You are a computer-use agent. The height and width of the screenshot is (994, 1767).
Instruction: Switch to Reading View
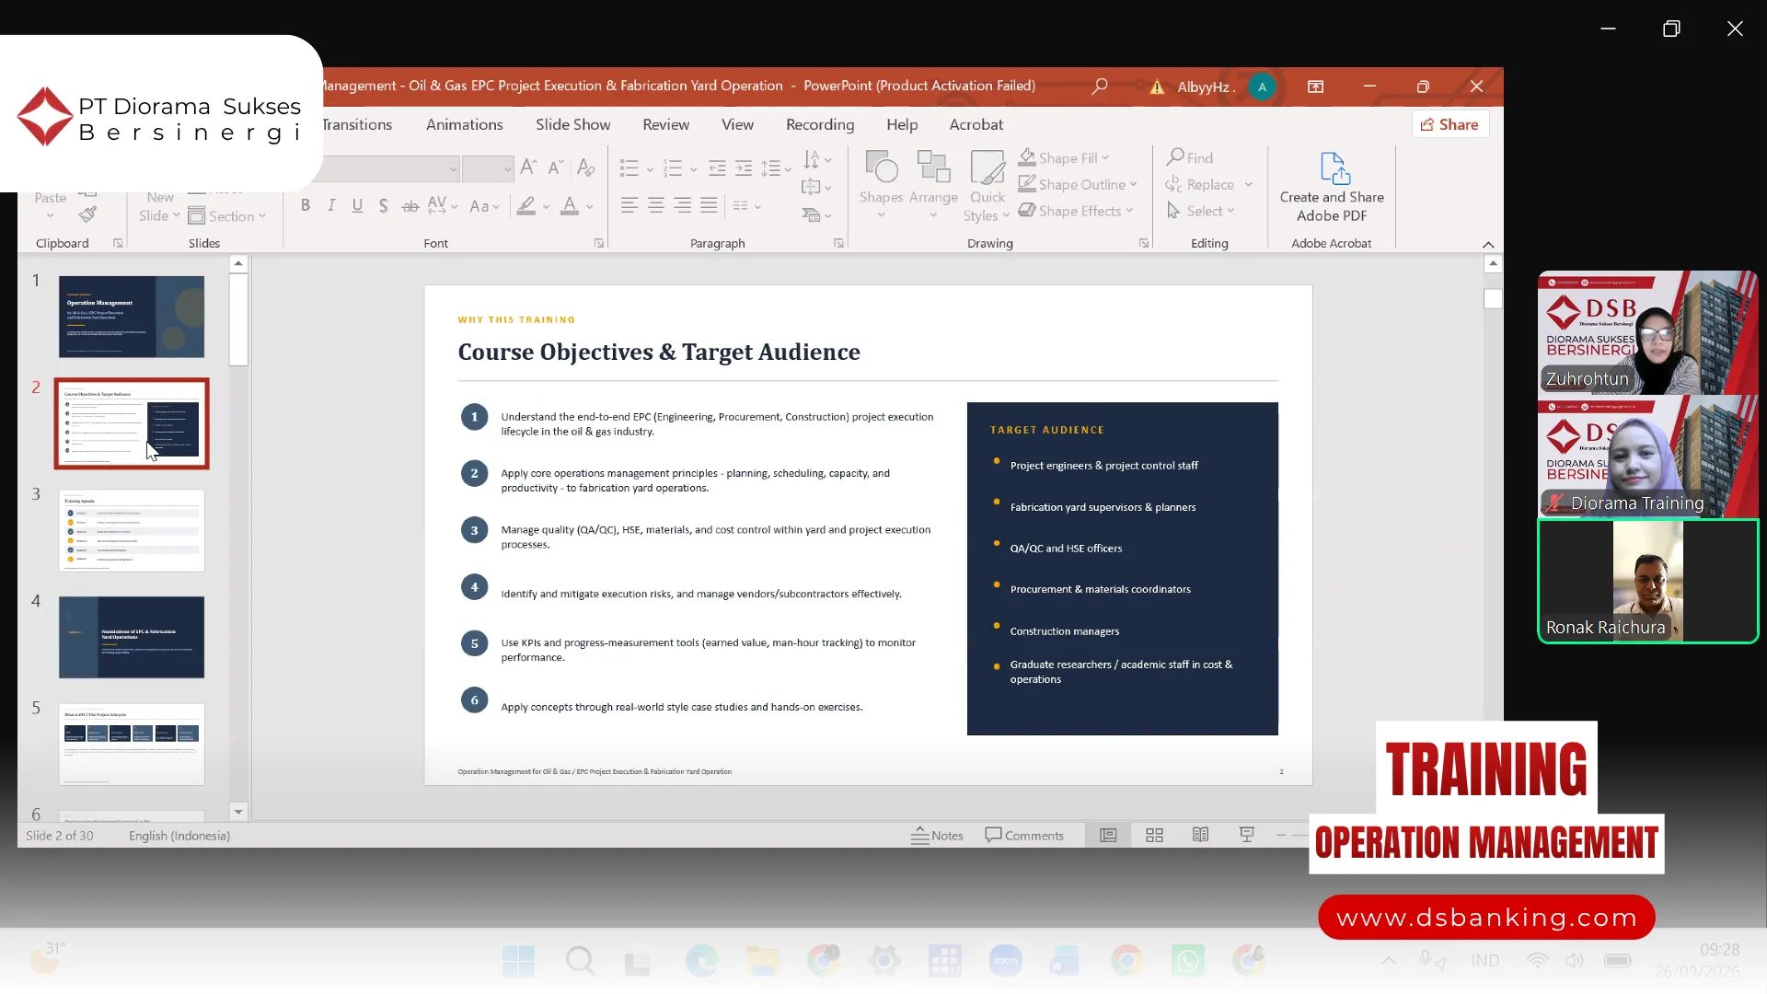click(1200, 835)
